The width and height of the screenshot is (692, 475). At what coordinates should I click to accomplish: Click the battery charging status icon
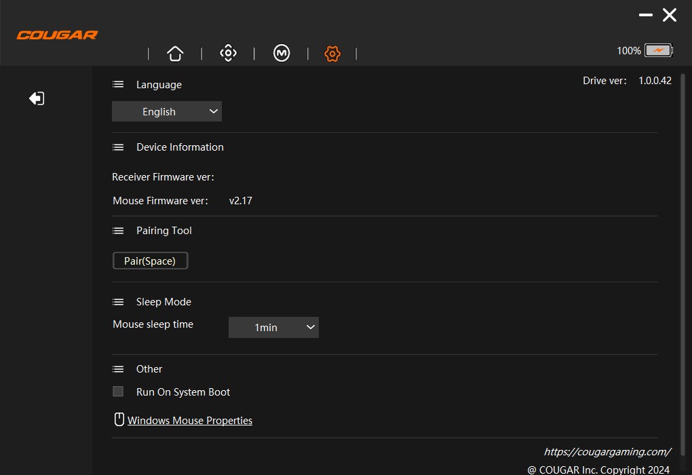(658, 50)
